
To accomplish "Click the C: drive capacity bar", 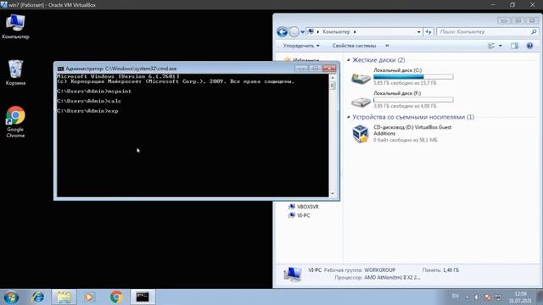I will (413, 77).
